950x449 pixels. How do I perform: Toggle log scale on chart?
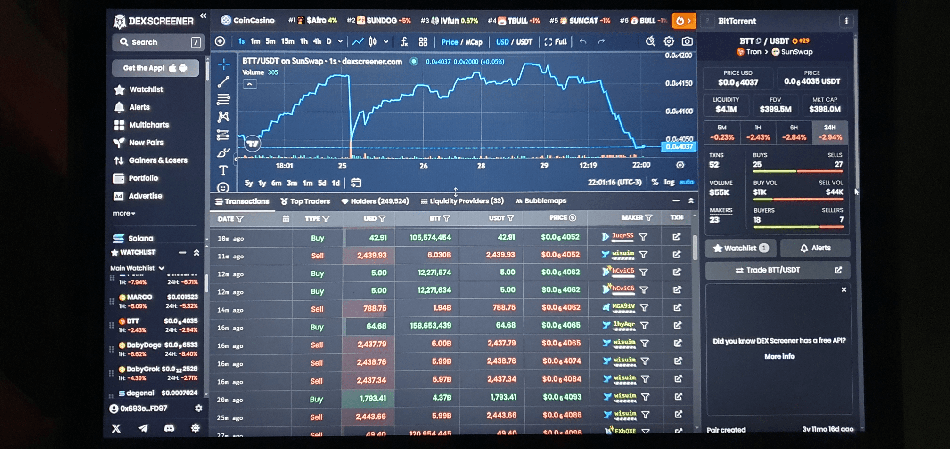669,182
